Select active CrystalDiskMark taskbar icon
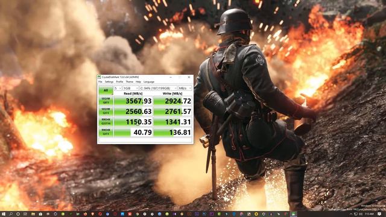 pos(294,214)
